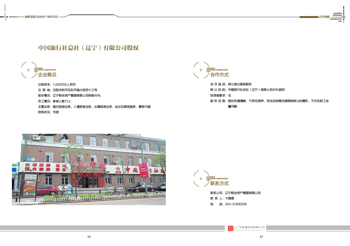The height and width of the screenshot is (246, 350).
Task: Click the plus circle icon beside 联系方式
Action: coord(201,178)
